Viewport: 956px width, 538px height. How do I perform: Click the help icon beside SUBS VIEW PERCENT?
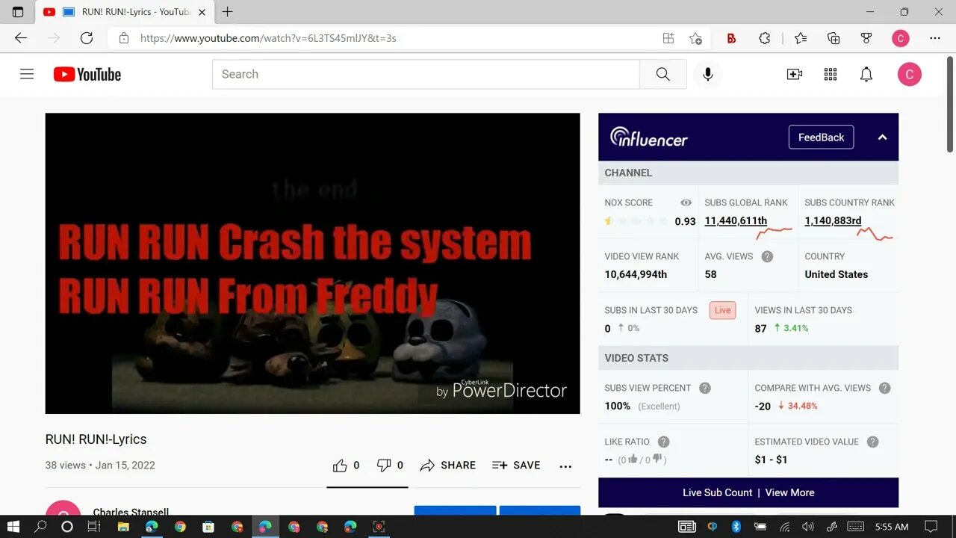[x=705, y=388]
